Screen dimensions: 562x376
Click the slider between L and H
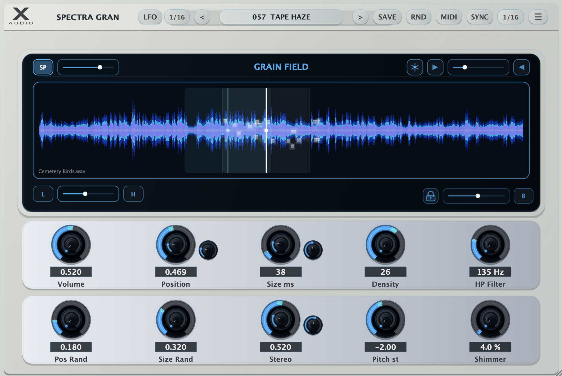coord(88,194)
